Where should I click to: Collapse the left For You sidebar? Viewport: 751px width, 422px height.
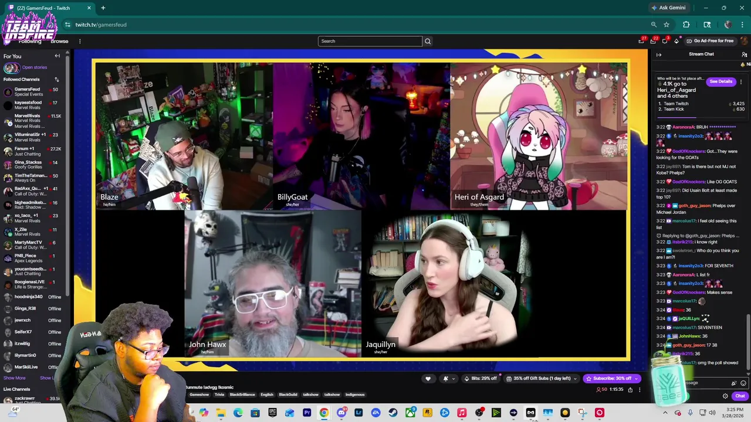coord(57,56)
